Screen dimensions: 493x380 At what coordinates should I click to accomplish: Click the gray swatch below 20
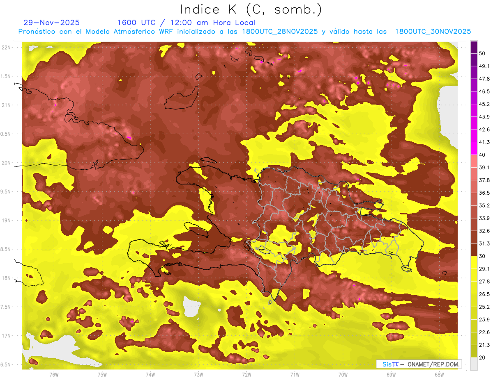[x=474, y=364]
